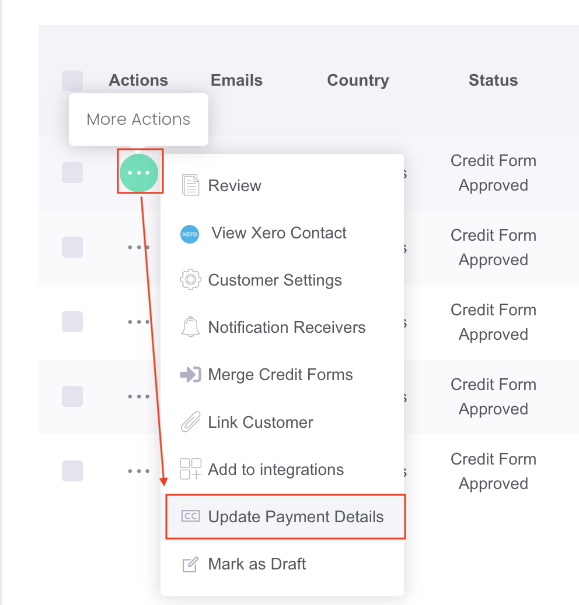Screen dimensions: 579x605
Task: Open the green More Actions menu
Action: (139, 173)
